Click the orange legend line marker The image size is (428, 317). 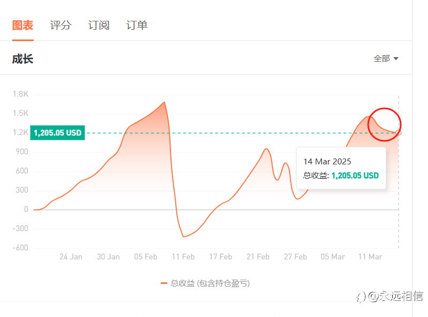click(164, 283)
